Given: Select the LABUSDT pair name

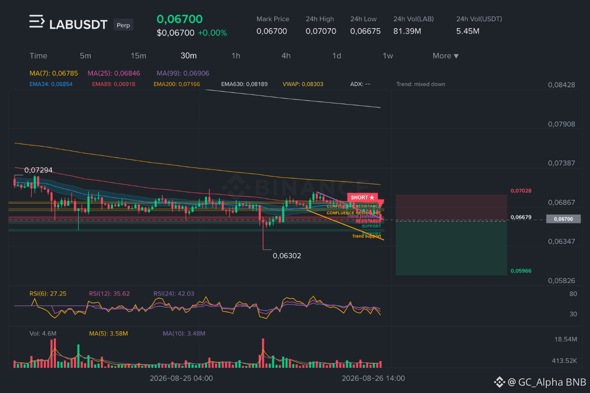Looking at the screenshot, I should click(78, 25).
